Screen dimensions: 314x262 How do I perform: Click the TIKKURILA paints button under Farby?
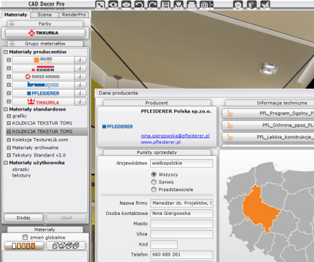(45, 33)
